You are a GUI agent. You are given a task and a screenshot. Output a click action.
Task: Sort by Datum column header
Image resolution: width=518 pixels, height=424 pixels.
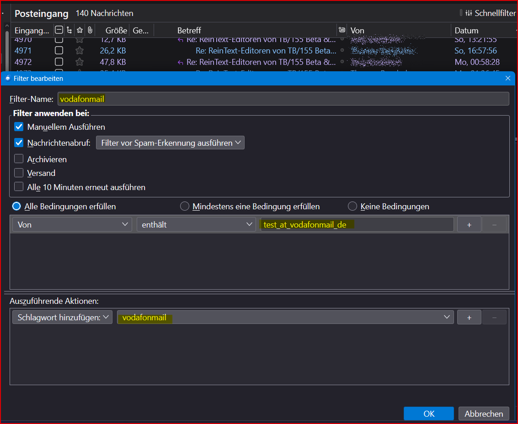click(466, 30)
